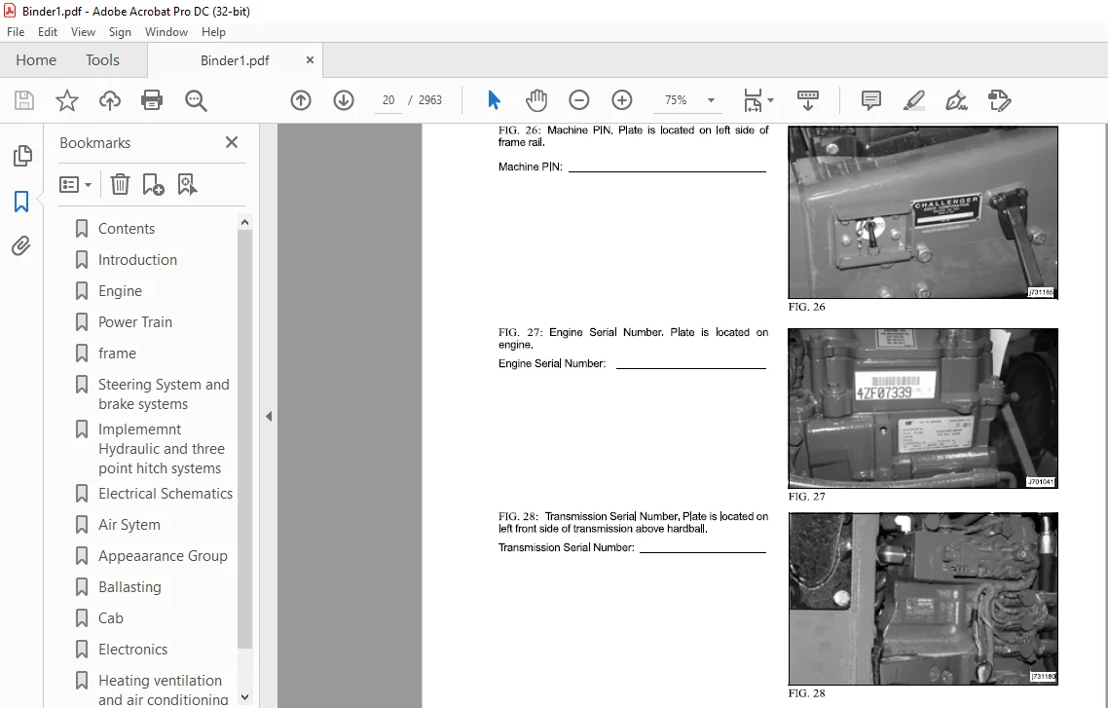Click bookmarks list scroll up arrow

point(244,222)
